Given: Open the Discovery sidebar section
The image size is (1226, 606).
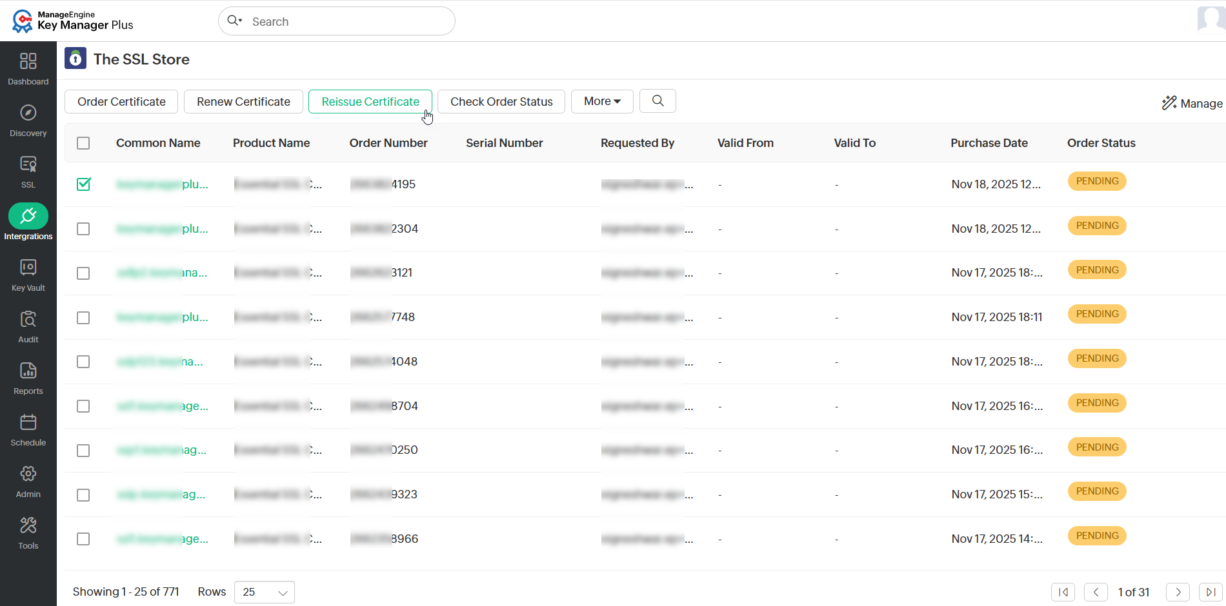Looking at the screenshot, I should point(28,120).
